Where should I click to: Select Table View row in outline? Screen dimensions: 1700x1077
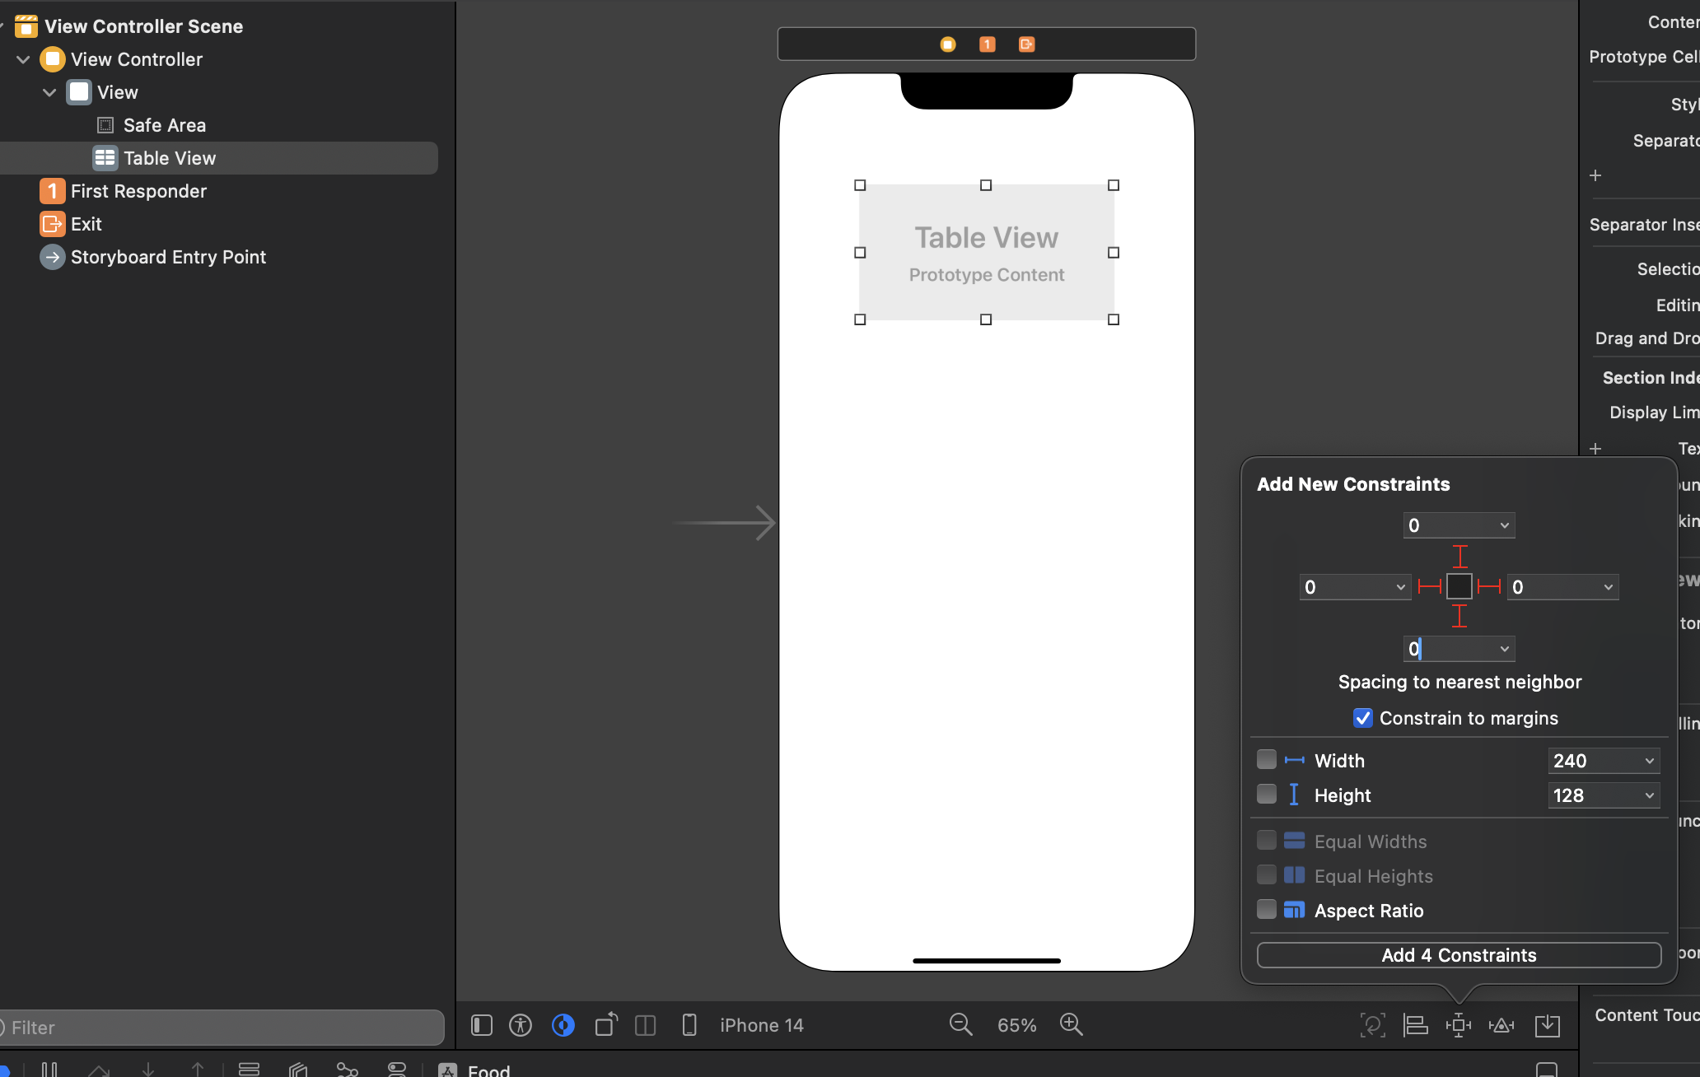coord(219,158)
